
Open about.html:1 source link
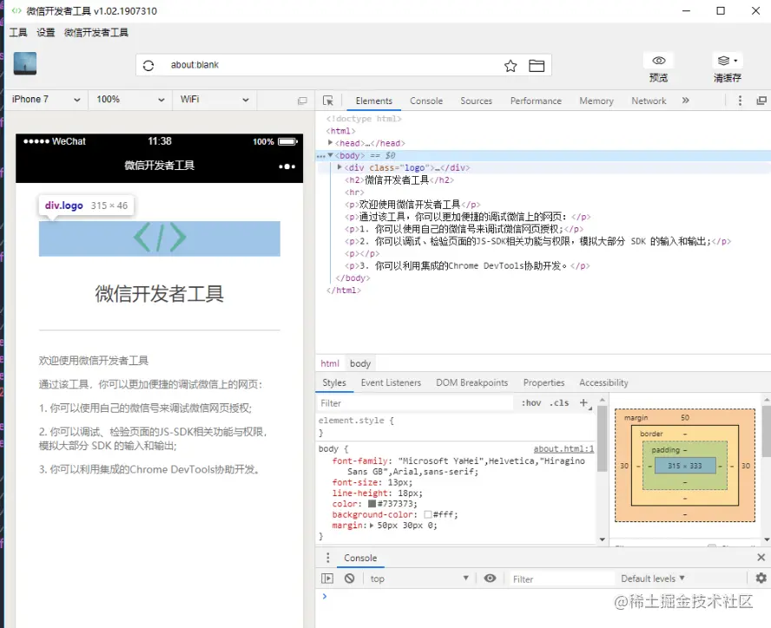pos(563,448)
